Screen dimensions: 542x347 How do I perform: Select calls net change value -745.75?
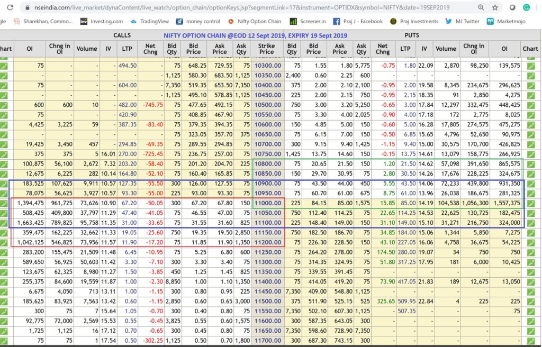tap(152, 105)
